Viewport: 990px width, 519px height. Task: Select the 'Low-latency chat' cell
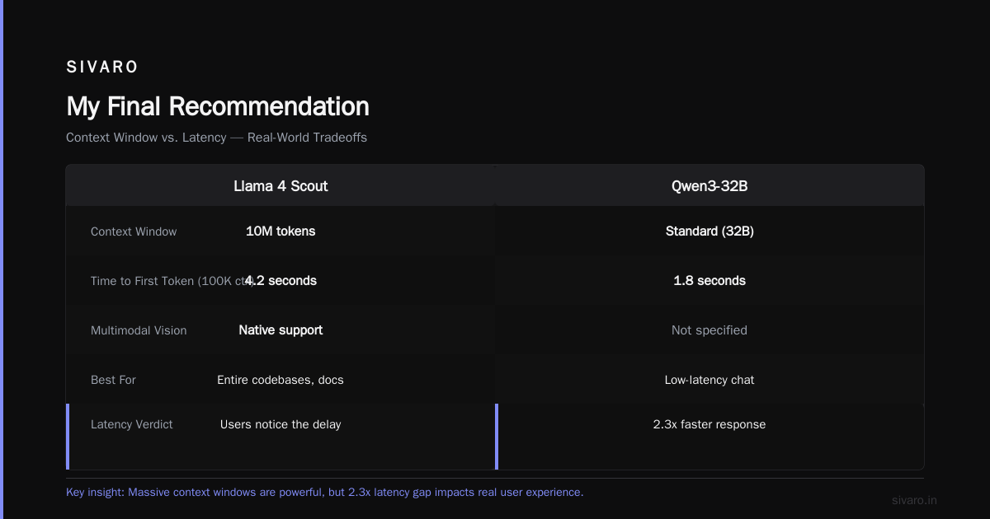coord(709,380)
